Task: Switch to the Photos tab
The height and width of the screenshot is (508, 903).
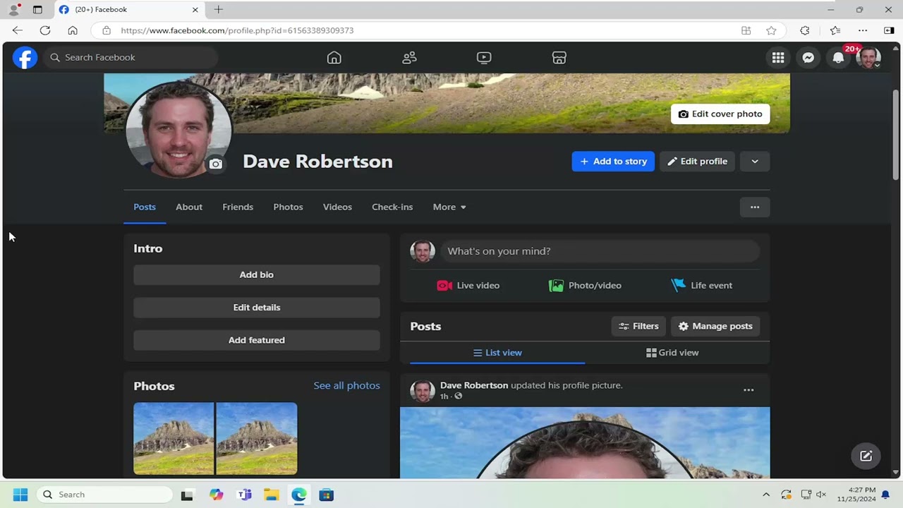Action: tap(288, 207)
